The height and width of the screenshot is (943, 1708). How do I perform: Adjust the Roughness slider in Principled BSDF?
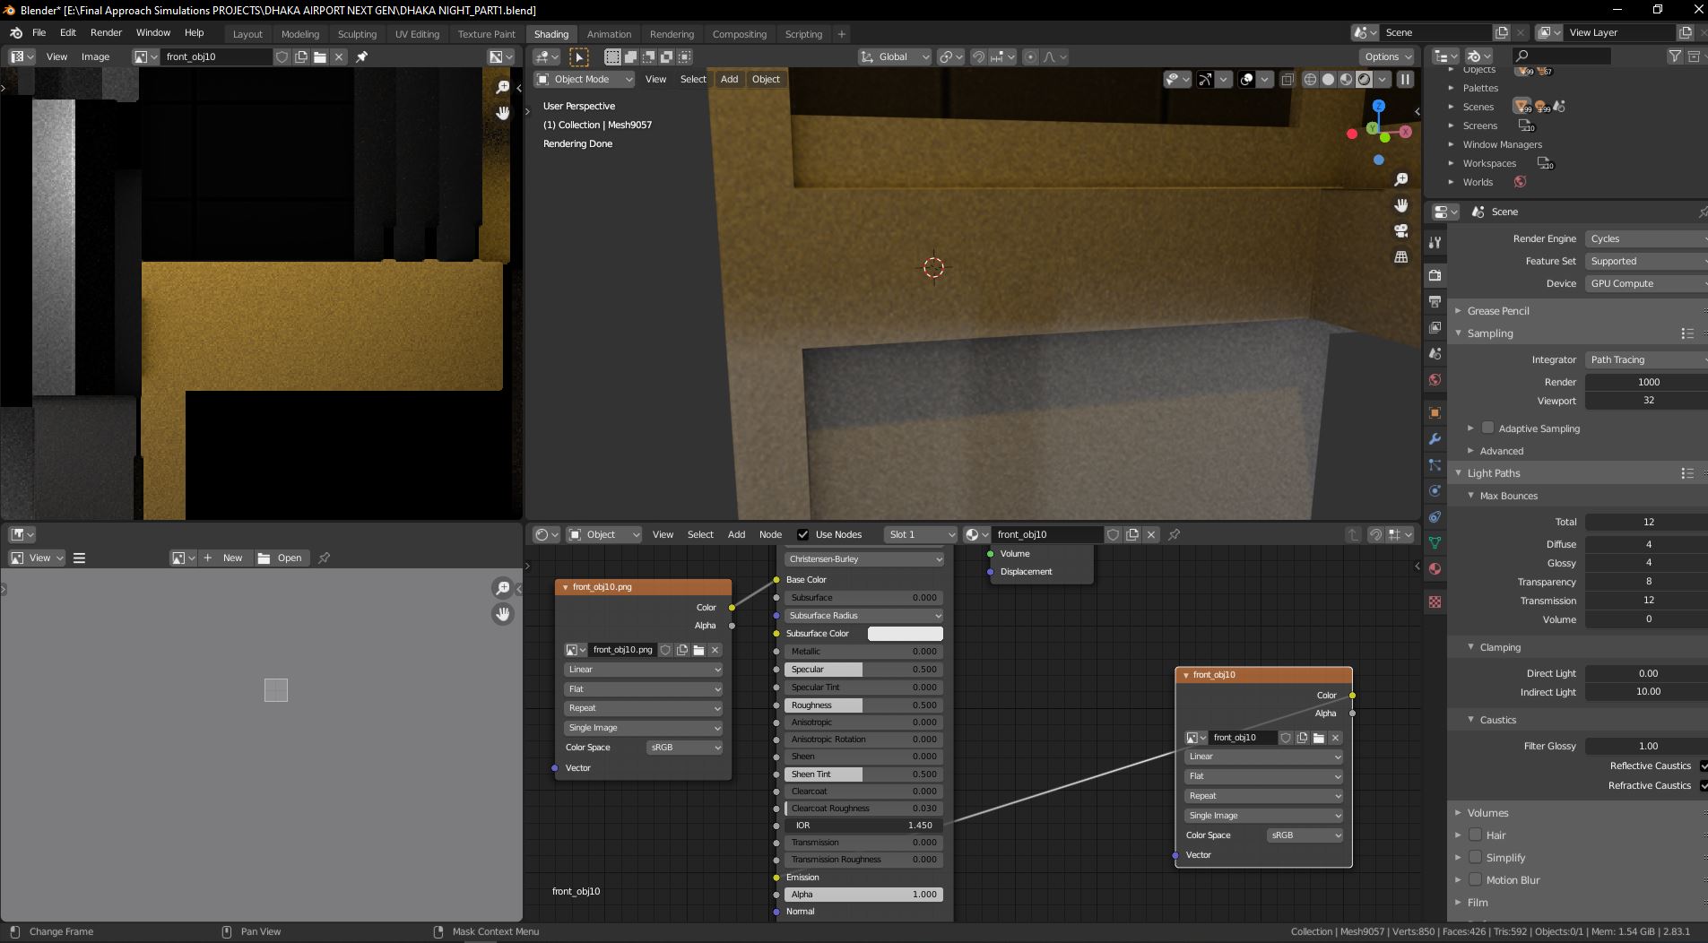coord(864,705)
